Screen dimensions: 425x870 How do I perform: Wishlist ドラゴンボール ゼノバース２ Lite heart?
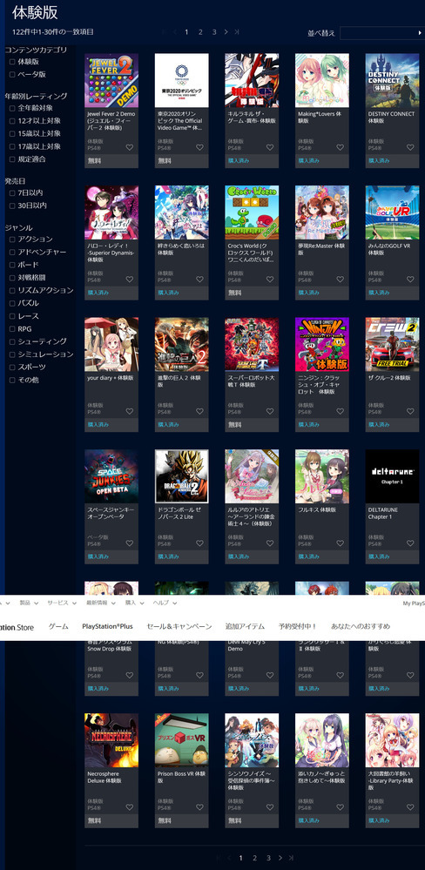199,543
